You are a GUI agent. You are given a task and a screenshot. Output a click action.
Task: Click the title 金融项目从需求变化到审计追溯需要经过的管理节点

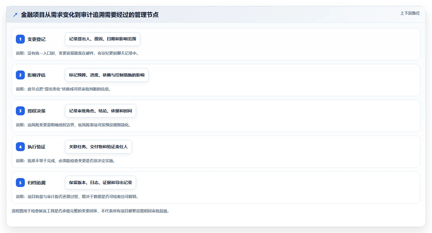[90, 15]
